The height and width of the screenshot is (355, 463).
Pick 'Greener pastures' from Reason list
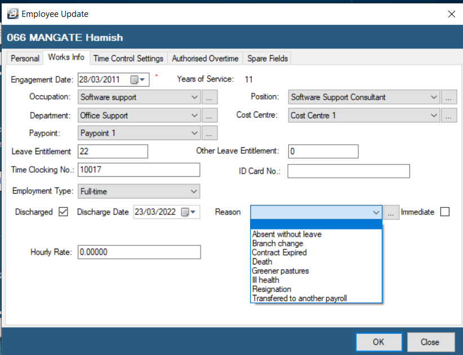tap(316, 271)
